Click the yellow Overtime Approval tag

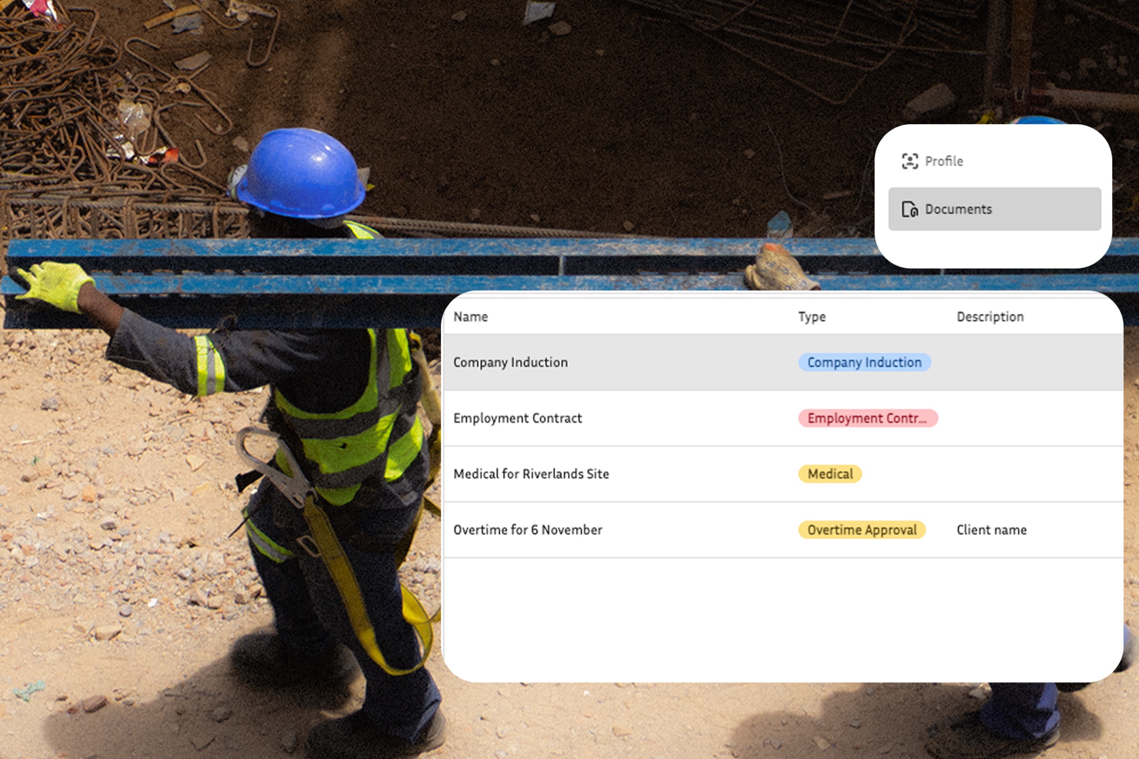[x=861, y=530]
